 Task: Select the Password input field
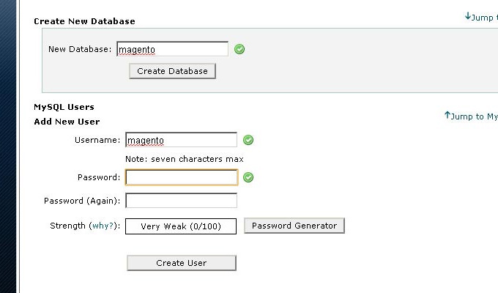pos(182,177)
